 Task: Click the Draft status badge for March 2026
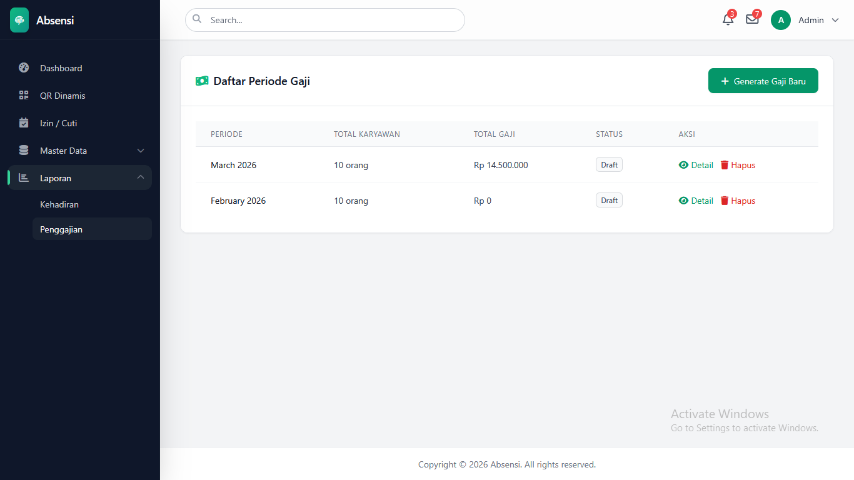[609, 165]
